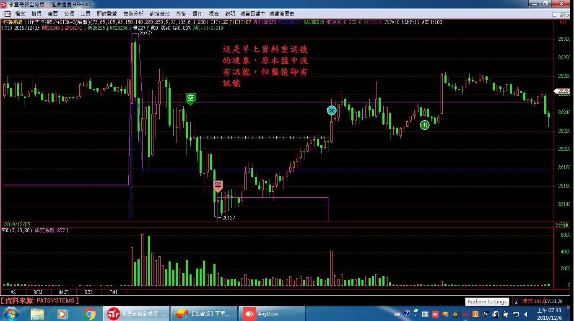Select the MACD indicator tab

pos(63,292)
